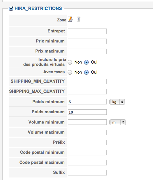Click the Zone edit pencil icon

(x=71, y=19)
